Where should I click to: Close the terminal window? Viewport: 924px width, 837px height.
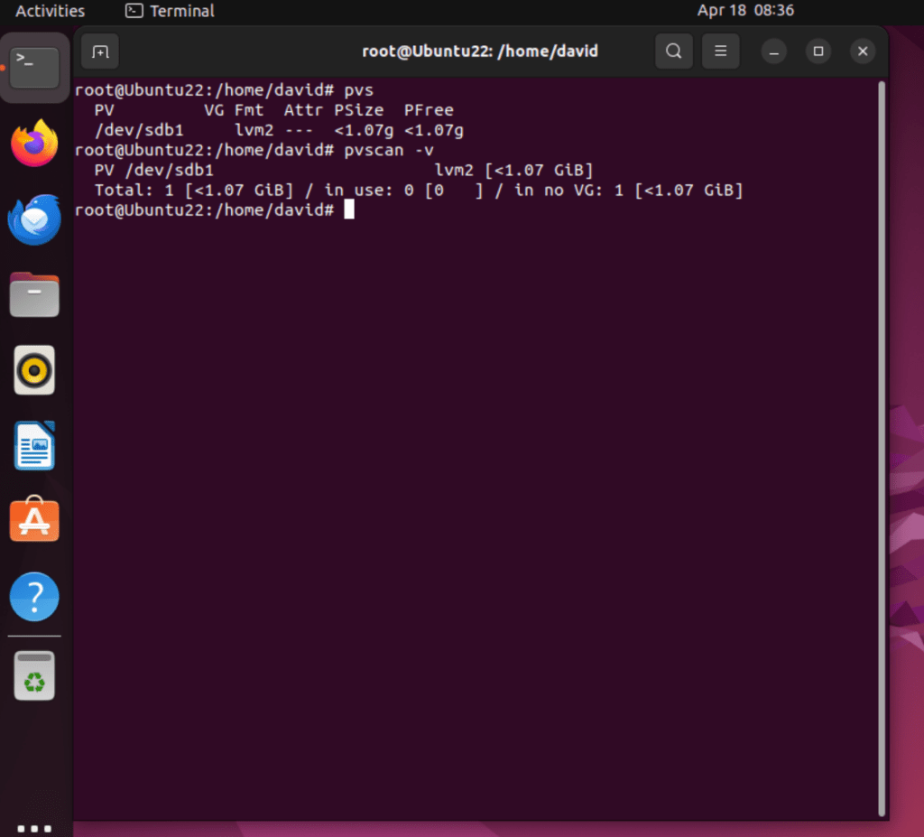(x=862, y=51)
